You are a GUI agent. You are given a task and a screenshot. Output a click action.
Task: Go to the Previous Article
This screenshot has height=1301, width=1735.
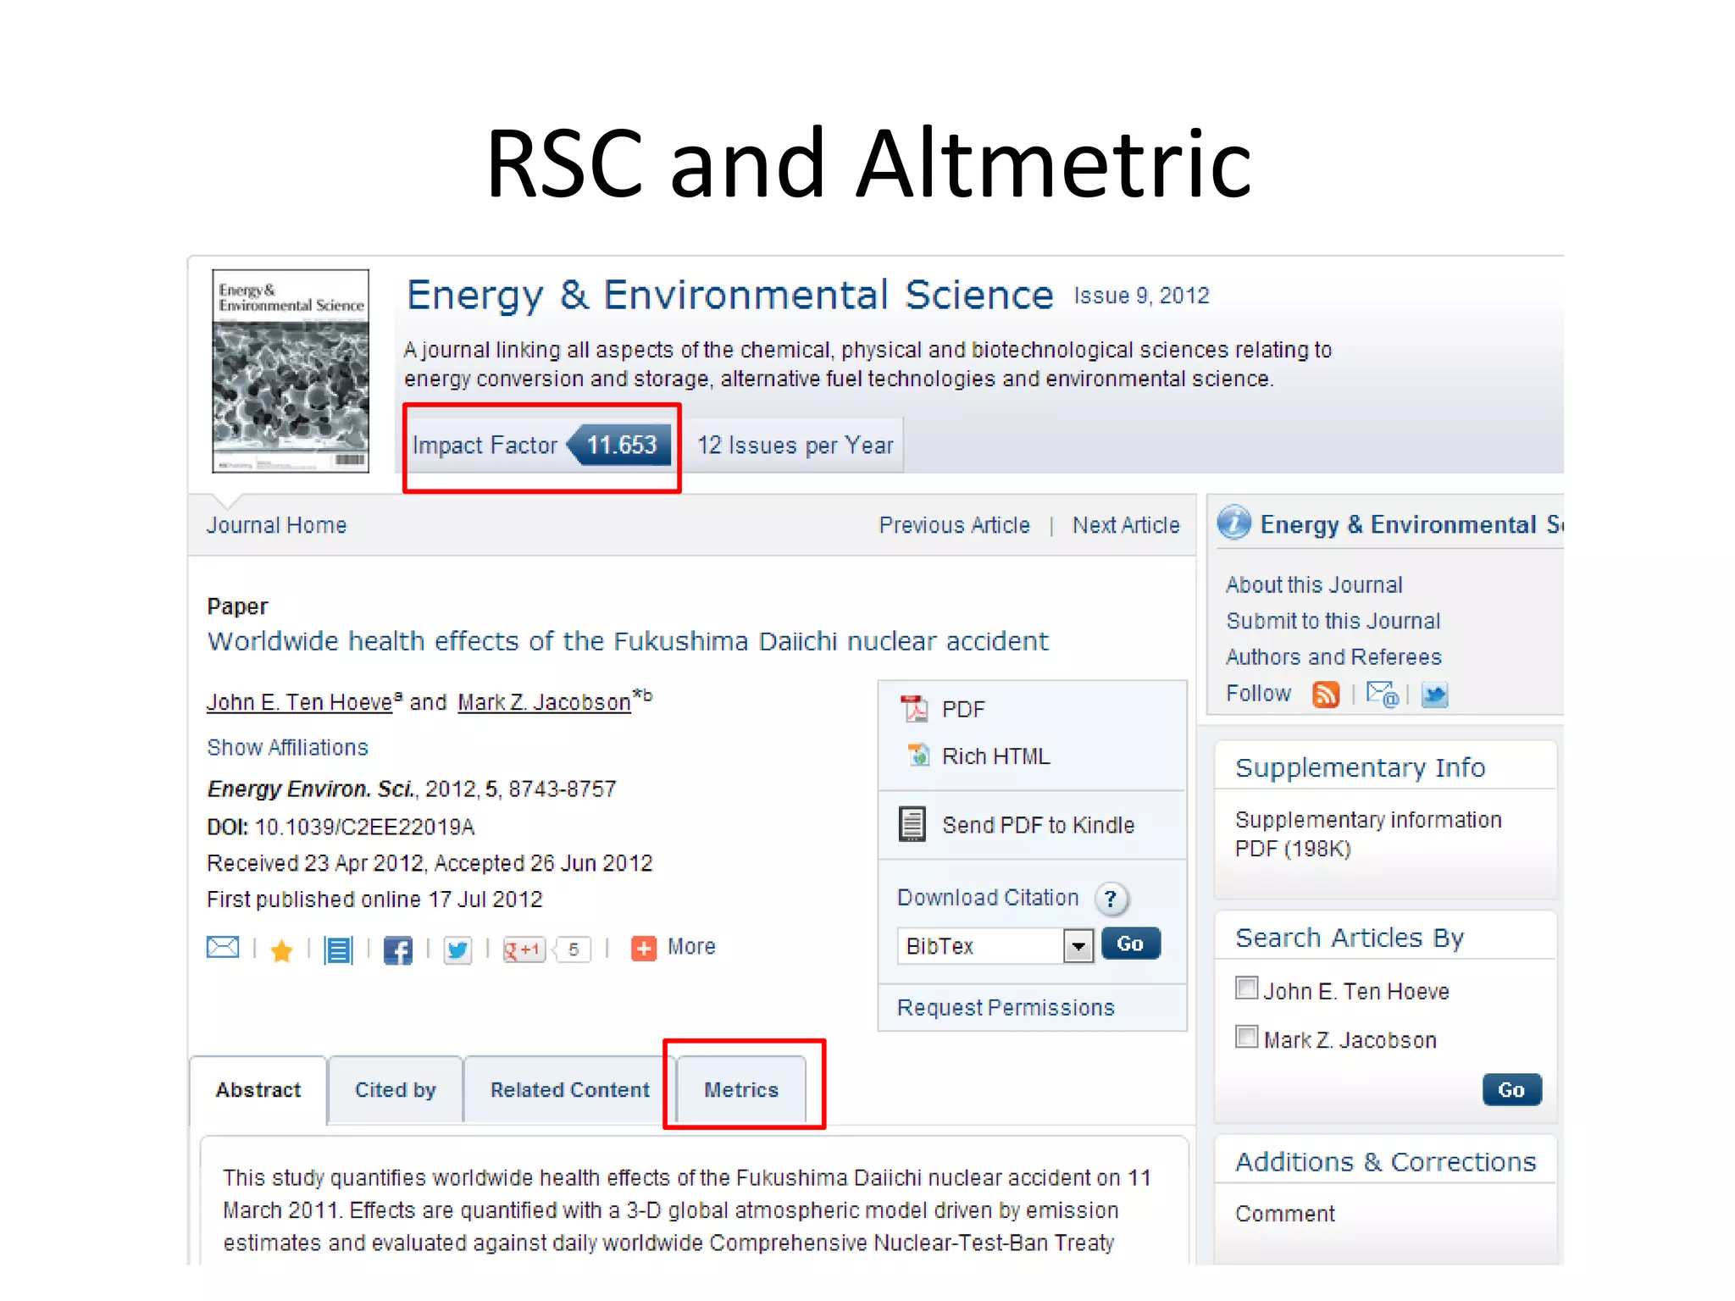tap(955, 525)
